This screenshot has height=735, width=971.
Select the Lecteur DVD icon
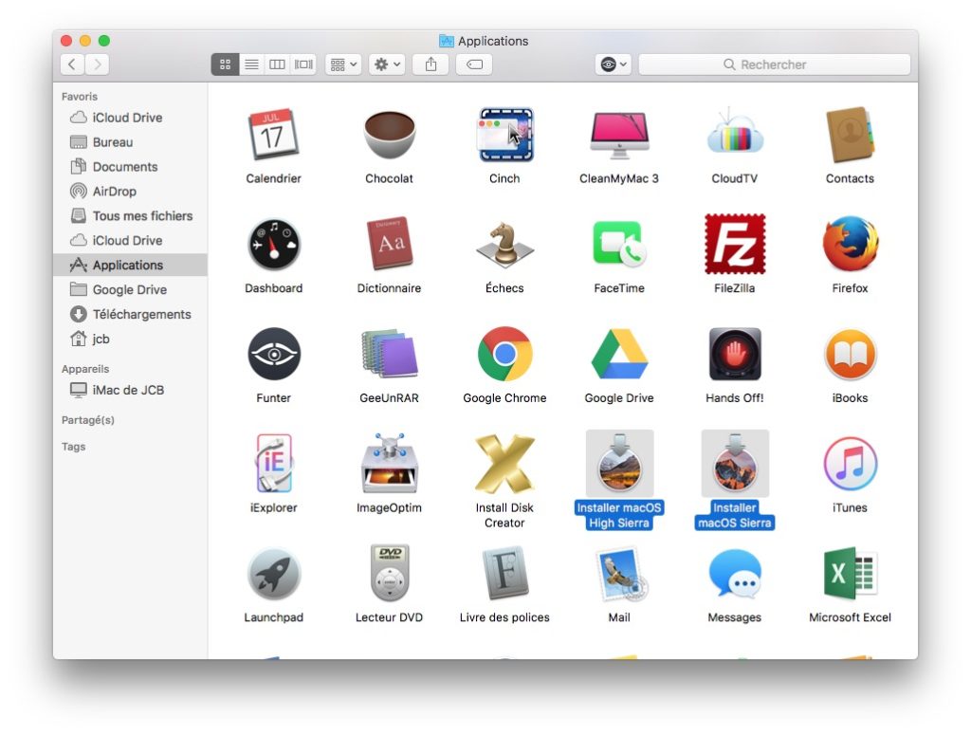point(390,574)
